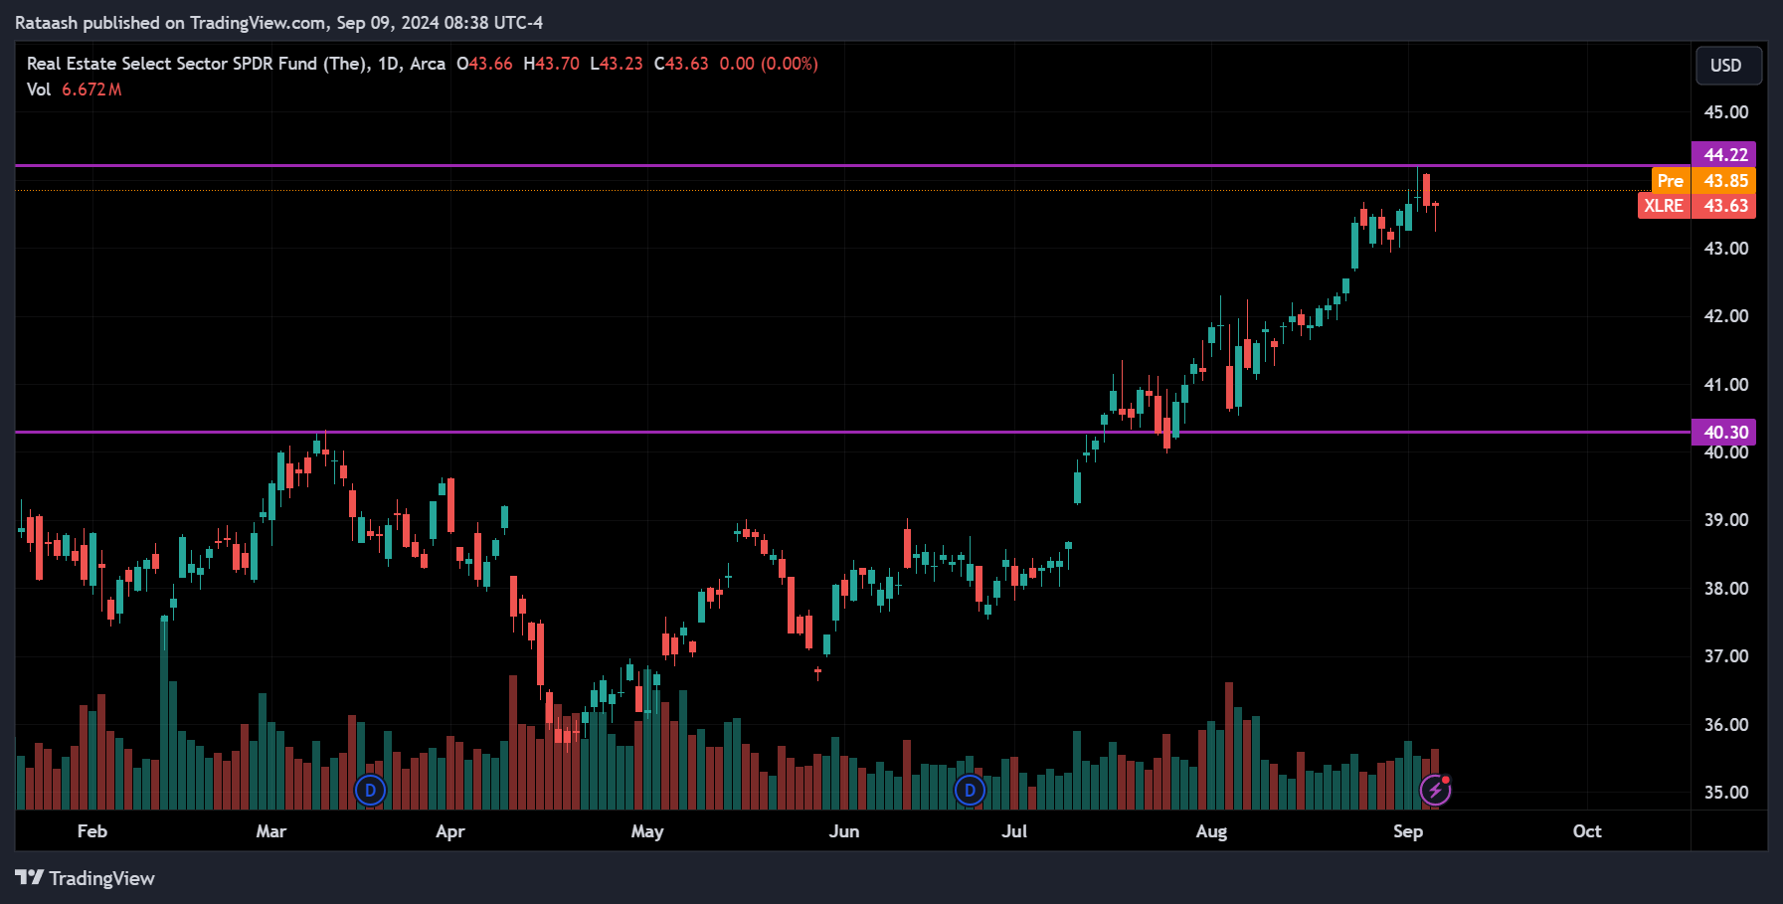
Task: Open the USD currency selector
Action: tap(1728, 66)
